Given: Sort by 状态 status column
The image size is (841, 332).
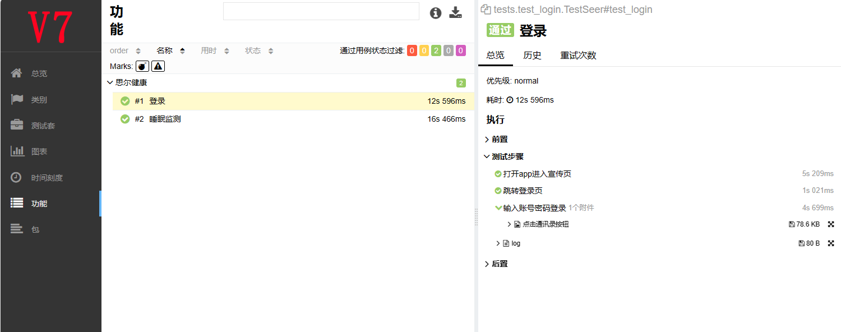Looking at the screenshot, I should [260, 50].
